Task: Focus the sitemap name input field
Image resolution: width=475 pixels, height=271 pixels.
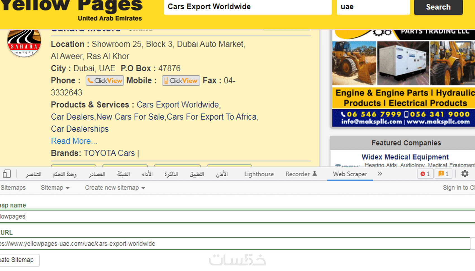Action: click(237, 216)
